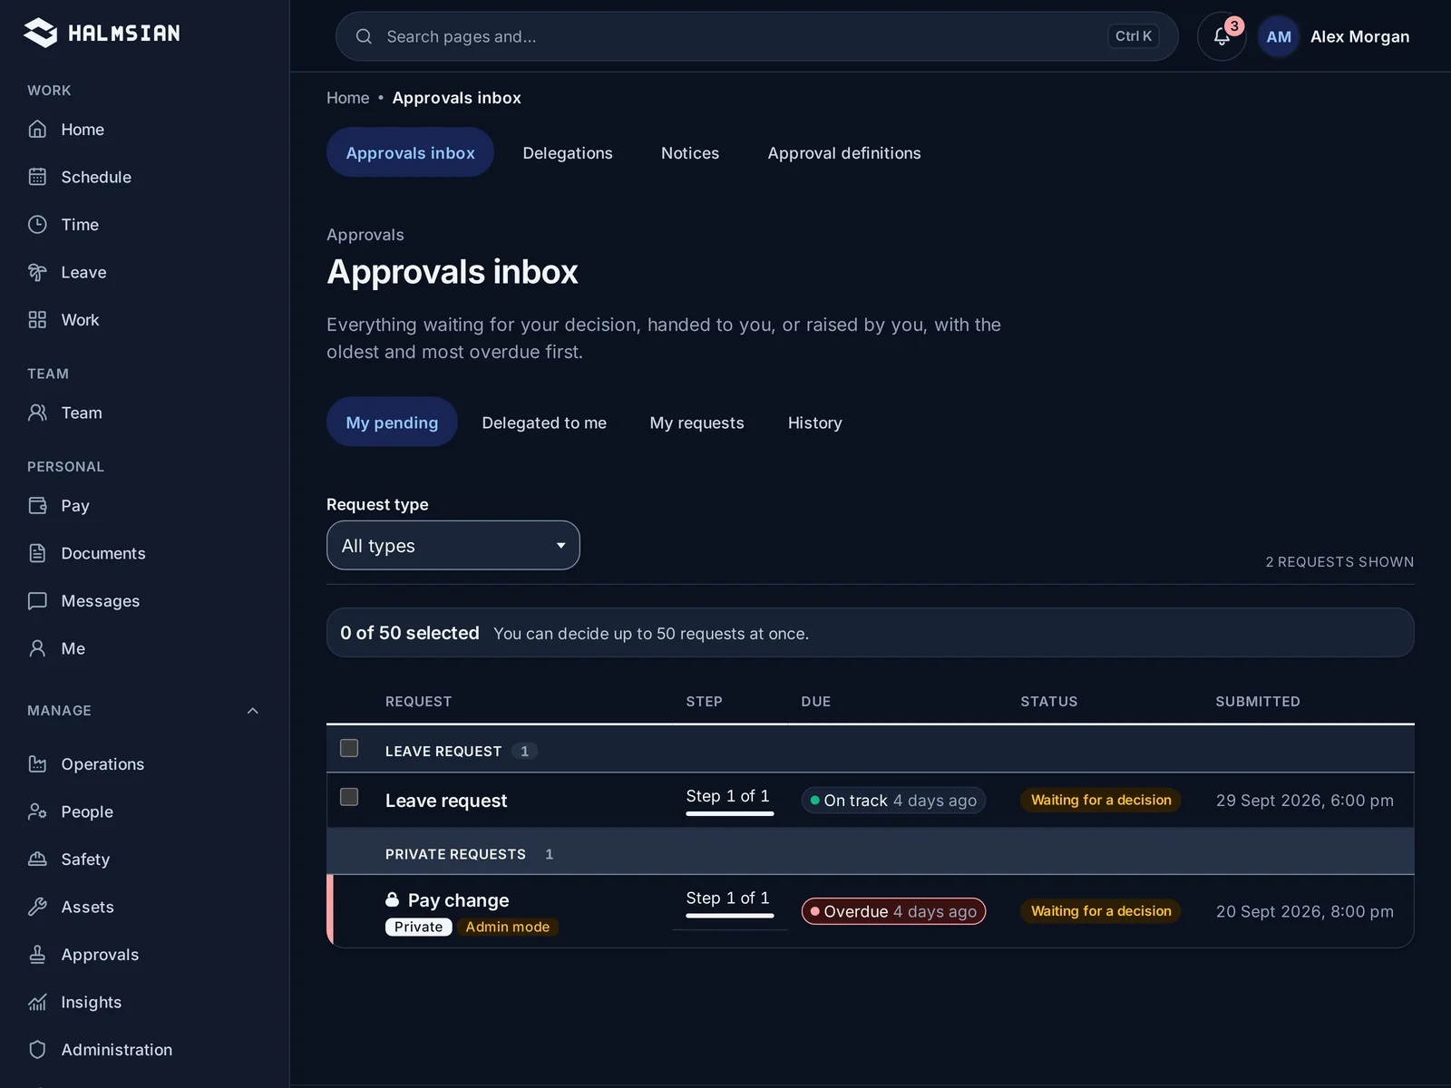Viewport: 1451px width, 1088px height.
Task: Open Home via its house icon
Action: tap(37, 129)
